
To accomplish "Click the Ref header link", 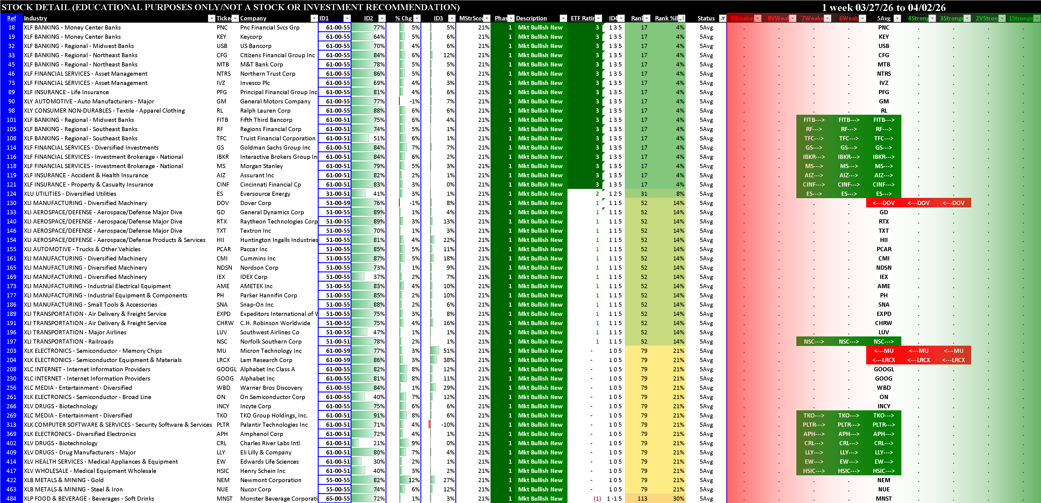I will [11, 18].
